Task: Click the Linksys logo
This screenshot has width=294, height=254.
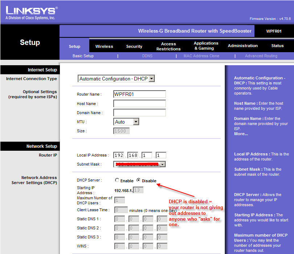Action: click(32, 13)
